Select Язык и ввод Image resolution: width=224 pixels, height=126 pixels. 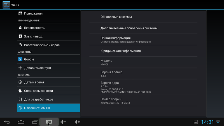(x=48, y=36)
